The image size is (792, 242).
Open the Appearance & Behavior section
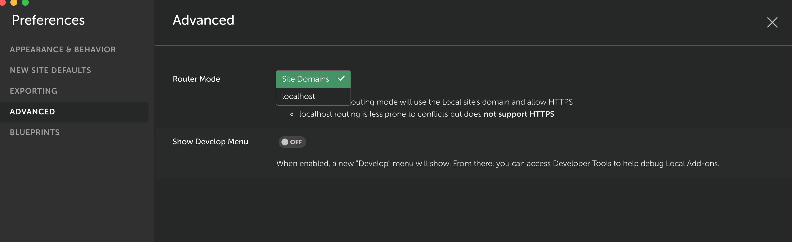coord(63,49)
